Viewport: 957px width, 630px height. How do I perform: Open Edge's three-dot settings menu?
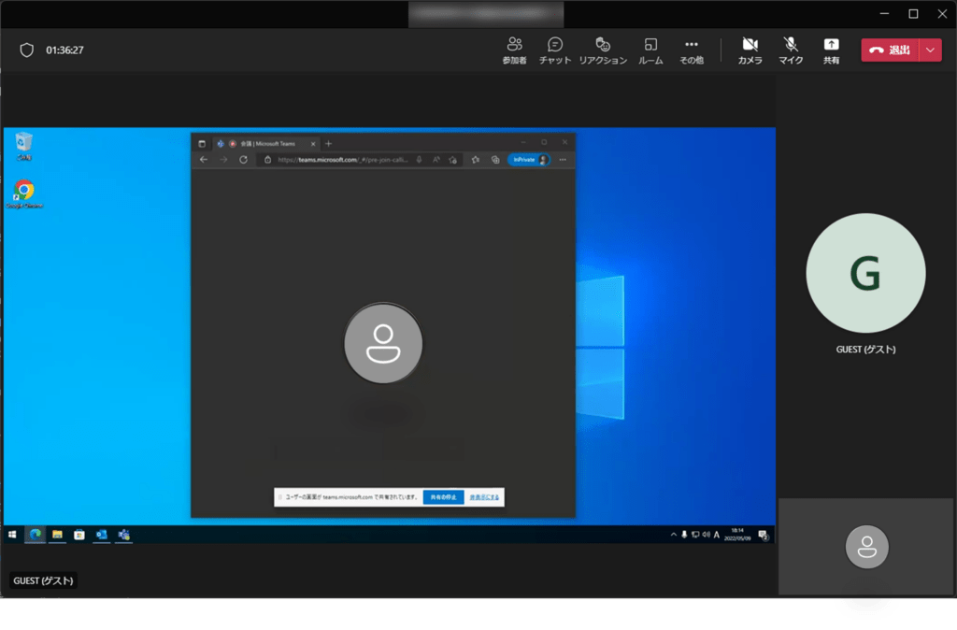pos(563,160)
